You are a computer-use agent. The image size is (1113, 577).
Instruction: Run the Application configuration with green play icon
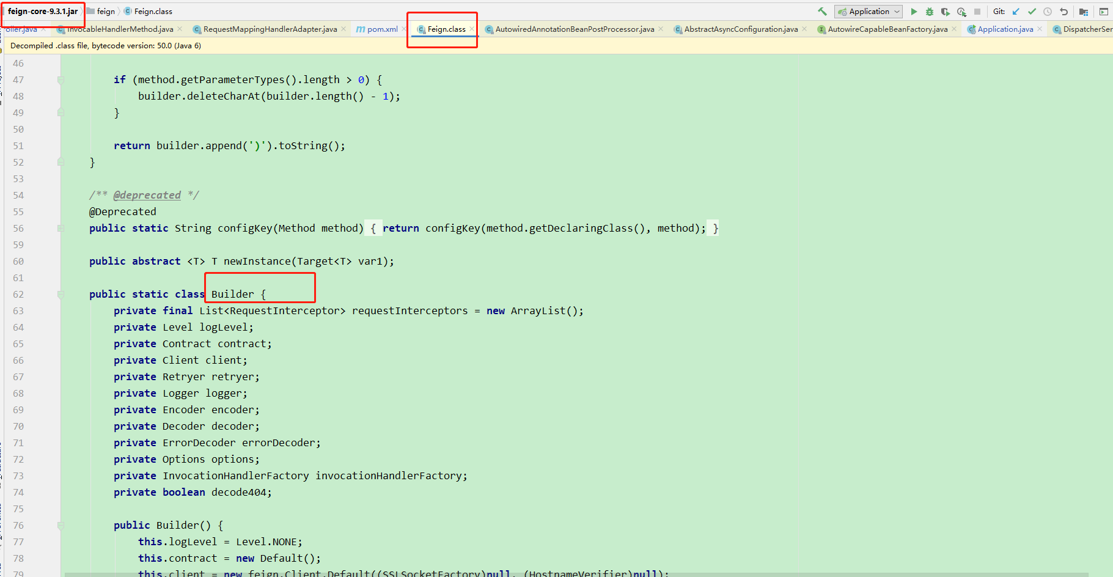pyautogui.click(x=914, y=11)
